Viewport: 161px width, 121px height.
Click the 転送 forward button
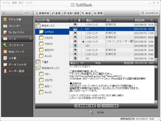pos(86,13)
